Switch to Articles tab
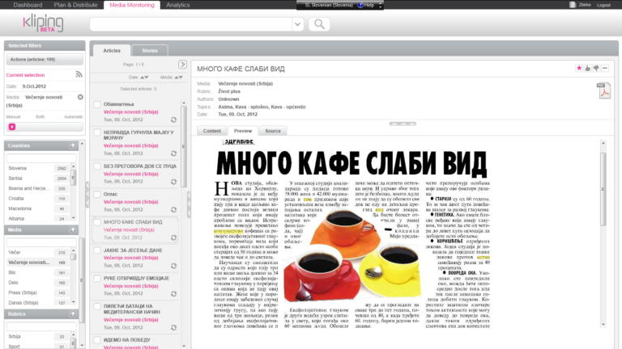The height and width of the screenshot is (349, 622). [x=112, y=51]
